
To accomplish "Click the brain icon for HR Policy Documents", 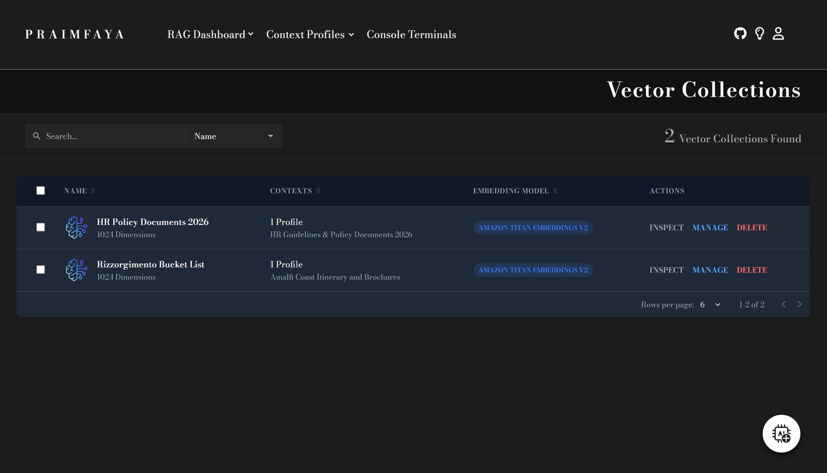I will coord(76,227).
